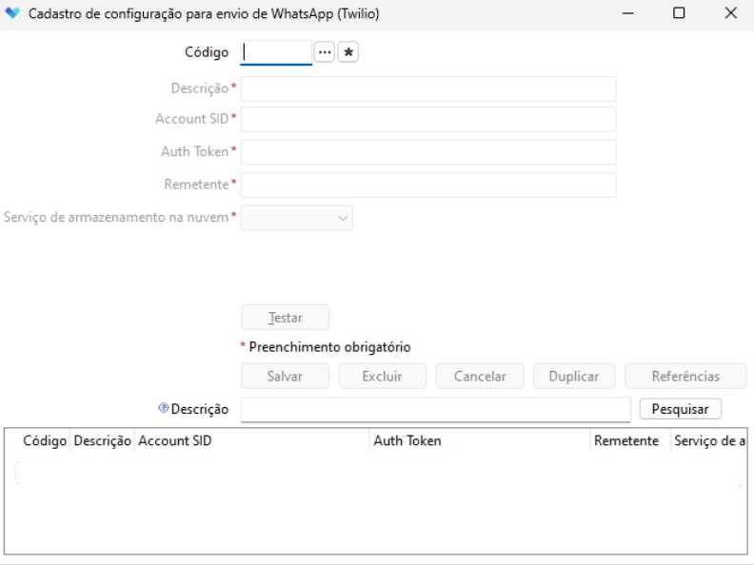Screen dimensions: 754x565
Task: Maximize the configuration window
Action: coord(679,13)
